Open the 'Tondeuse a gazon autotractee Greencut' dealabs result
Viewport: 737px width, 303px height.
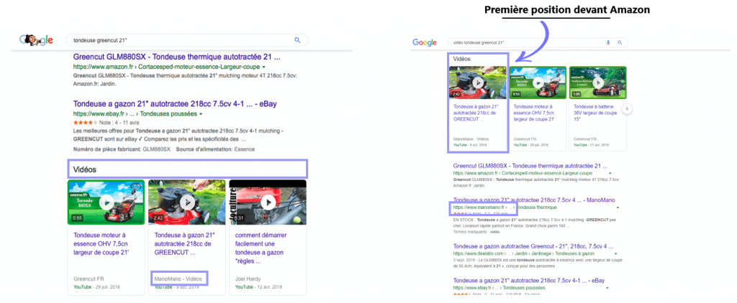point(533,246)
